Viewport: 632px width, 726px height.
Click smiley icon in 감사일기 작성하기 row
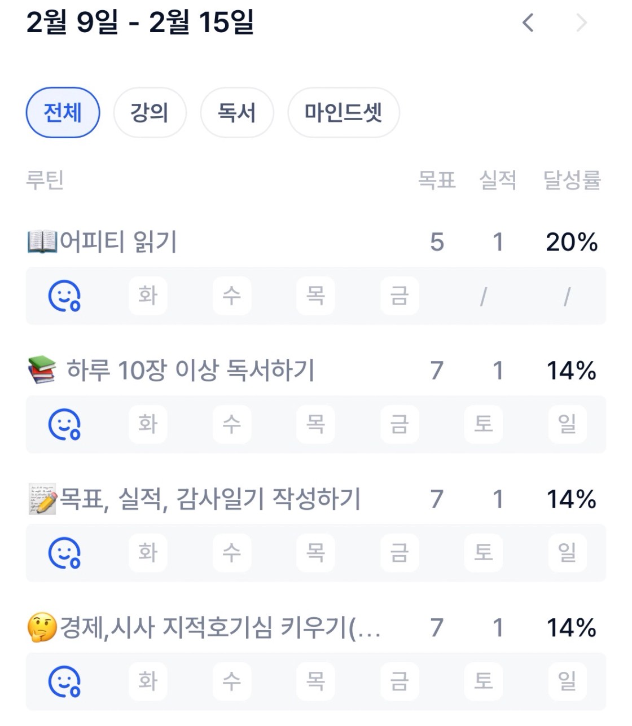[x=64, y=553]
